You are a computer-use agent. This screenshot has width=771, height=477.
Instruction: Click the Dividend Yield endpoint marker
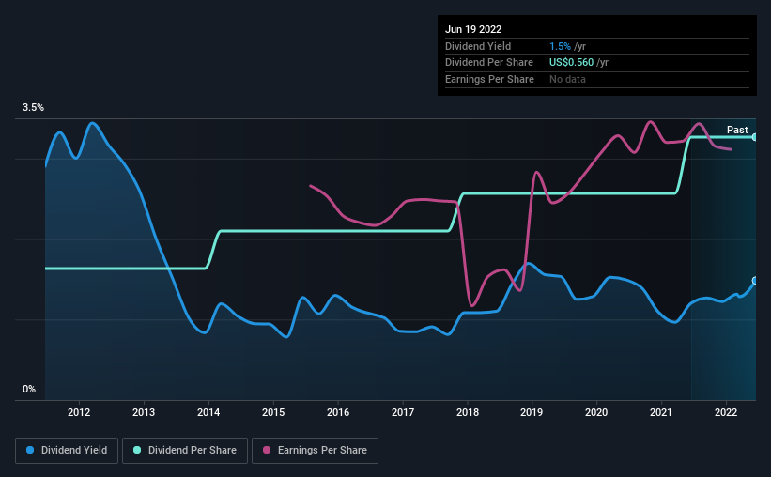[x=755, y=281]
